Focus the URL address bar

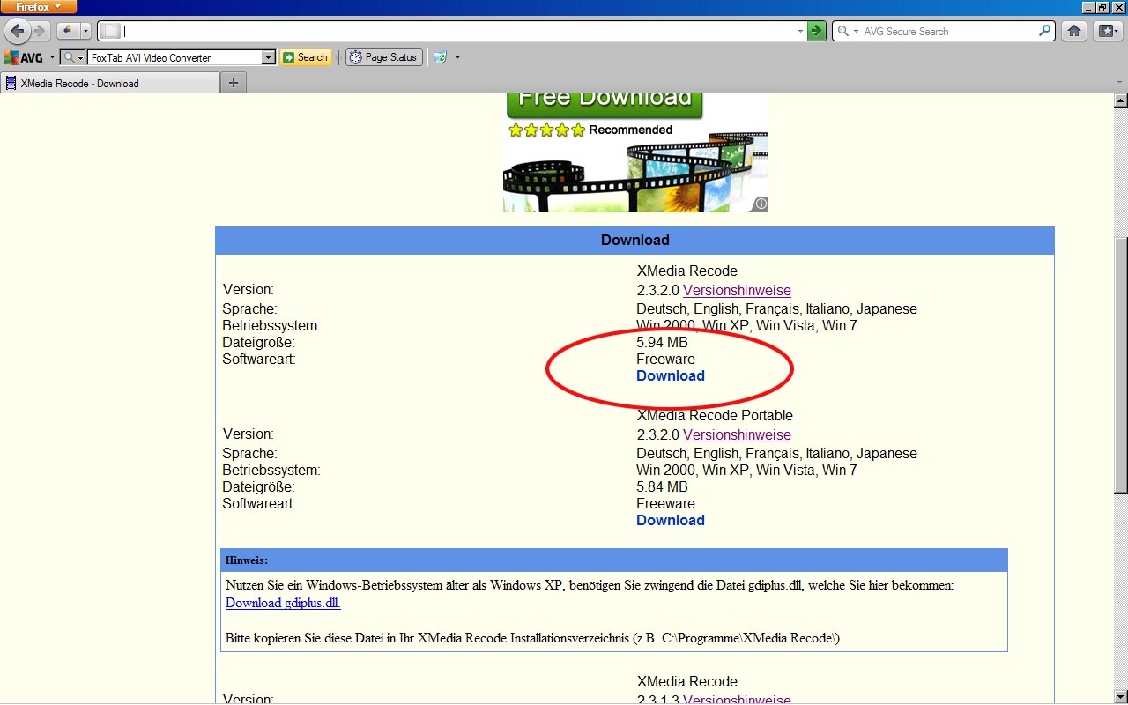point(458,31)
